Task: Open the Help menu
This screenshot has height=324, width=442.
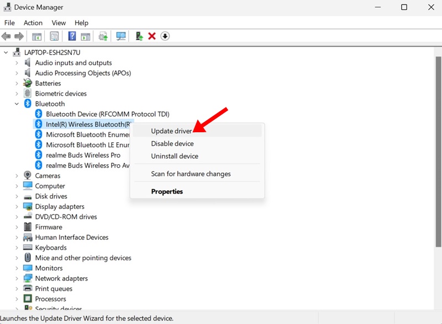Action: (81, 23)
